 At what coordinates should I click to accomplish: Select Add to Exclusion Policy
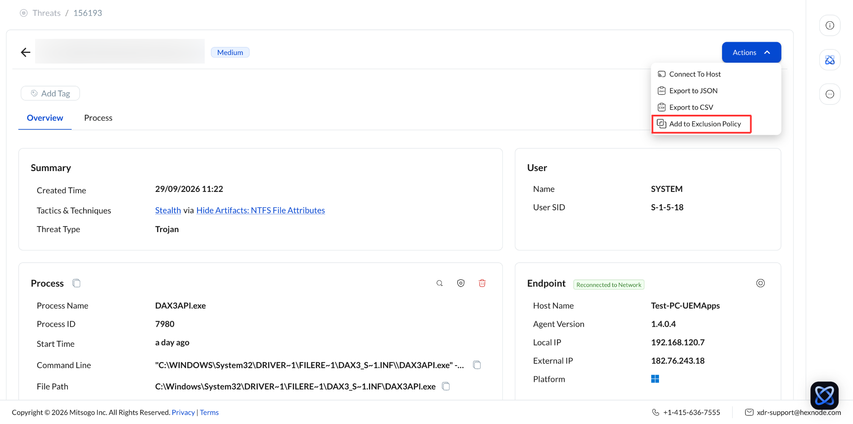[702, 124]
